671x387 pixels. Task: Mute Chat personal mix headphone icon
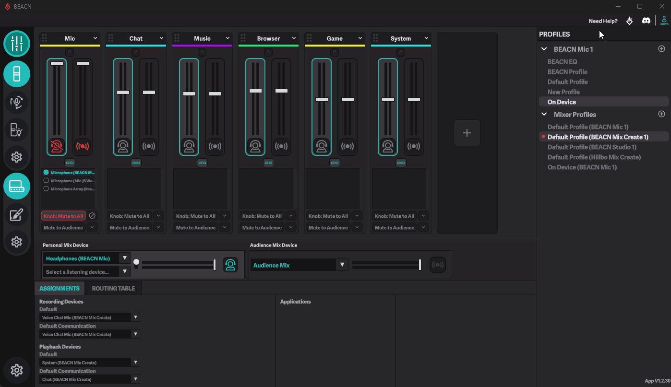tap(123, 146)
